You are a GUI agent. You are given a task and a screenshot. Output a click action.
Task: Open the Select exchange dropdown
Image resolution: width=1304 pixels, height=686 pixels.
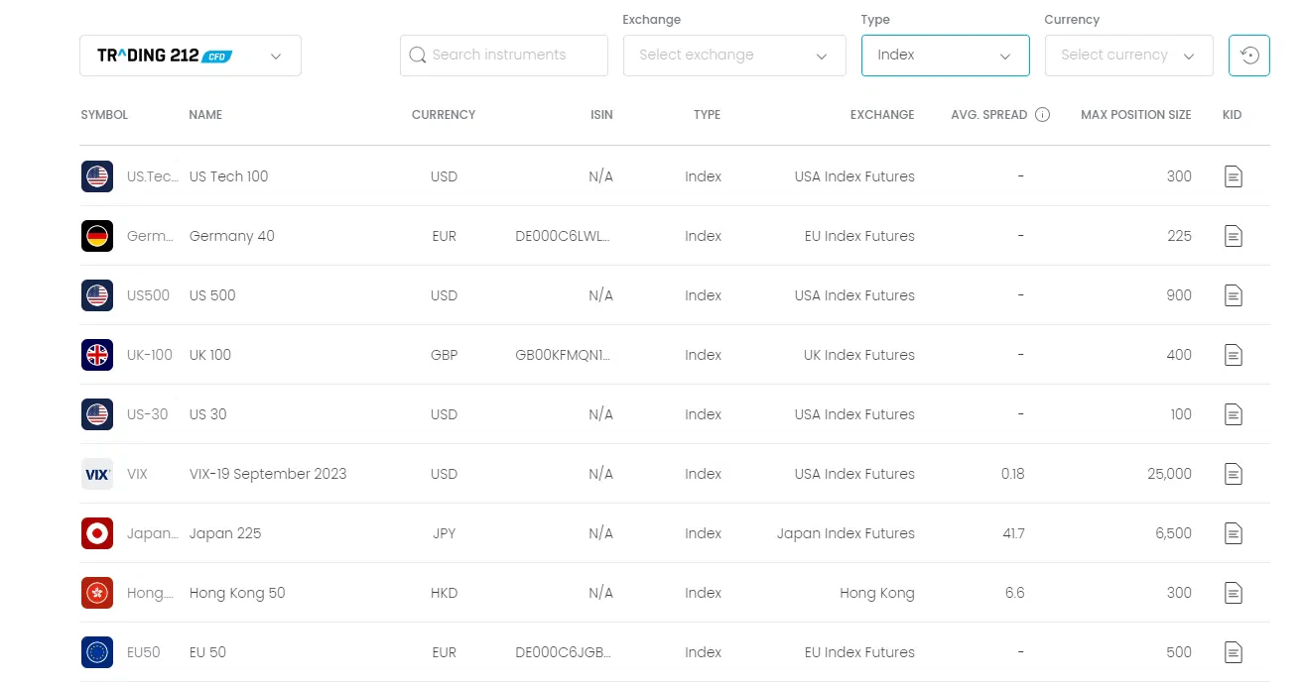pyautogui.click(x=734, y=56)
